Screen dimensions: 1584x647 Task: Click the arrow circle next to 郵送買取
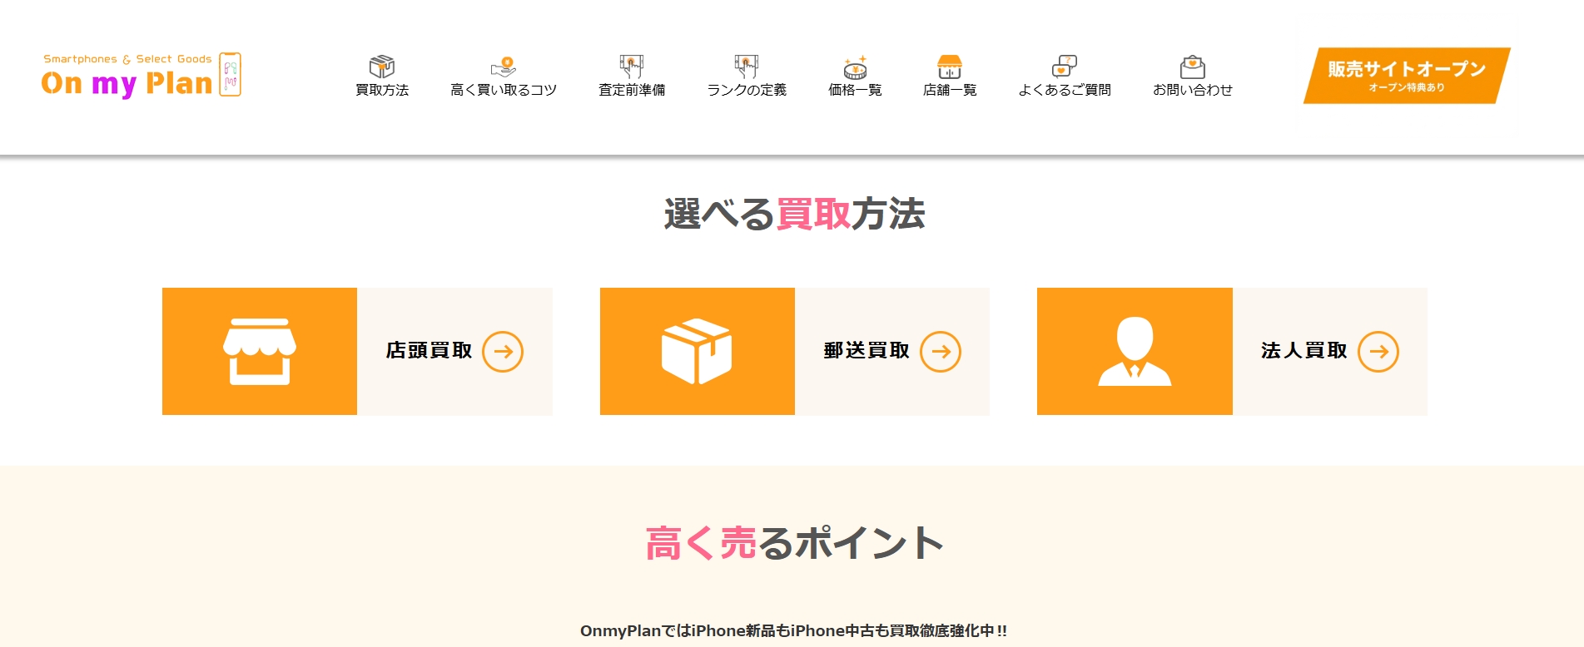point(941,352)
